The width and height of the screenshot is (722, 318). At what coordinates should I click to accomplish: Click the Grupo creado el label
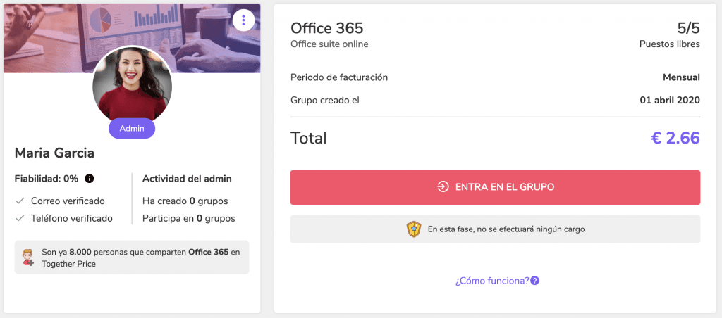[x=324, y=100]
